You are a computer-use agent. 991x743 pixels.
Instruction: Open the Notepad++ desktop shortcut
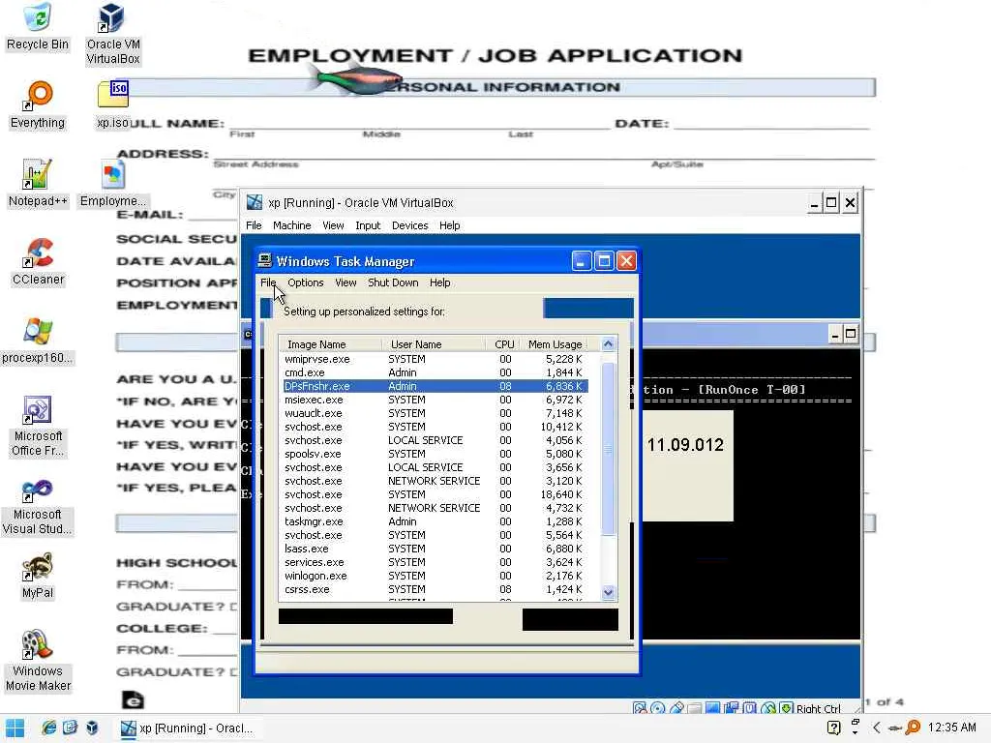(38, 183)
